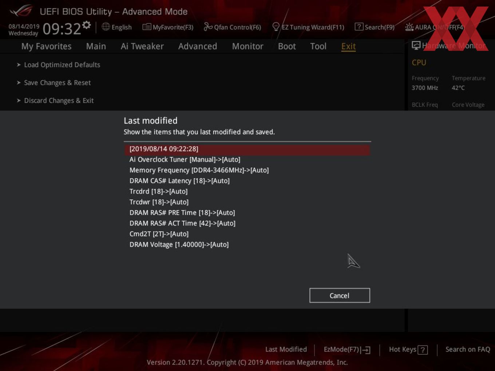Screen dimensions: 495x371
Task: Open MyFavorite(F3) list icon
Action: click(147, 27)
